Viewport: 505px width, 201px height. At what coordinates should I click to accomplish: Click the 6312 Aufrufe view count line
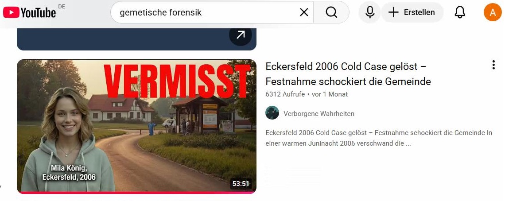pyautogui.click(x=307, y=94)
